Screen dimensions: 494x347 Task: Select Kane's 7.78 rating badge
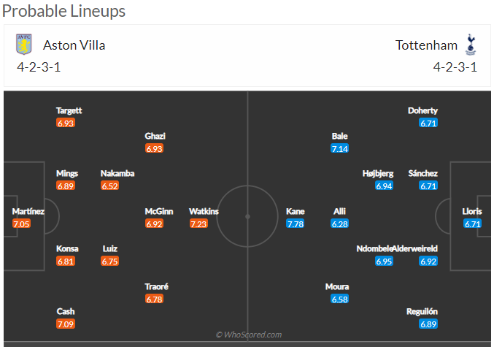[296, 224]
